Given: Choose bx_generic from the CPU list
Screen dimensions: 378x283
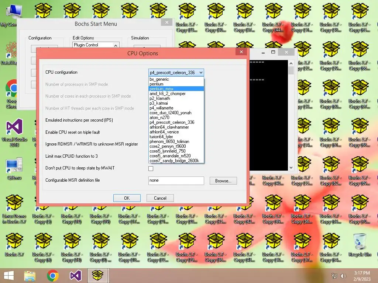Looking at the screenshot, I should [176, 79].
